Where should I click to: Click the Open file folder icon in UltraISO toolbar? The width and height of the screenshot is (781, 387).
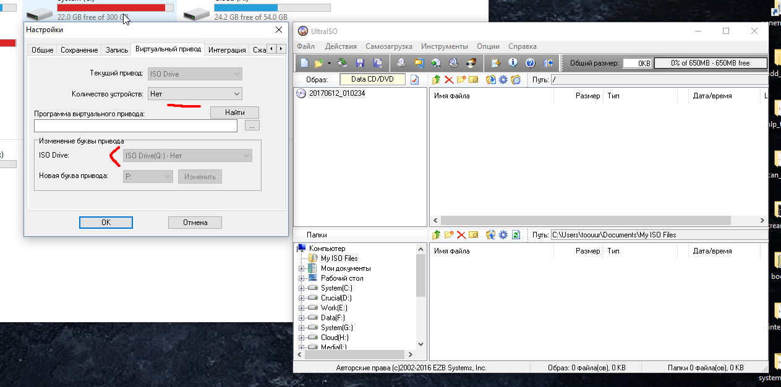pyautogui.click(x=319, y=63)
